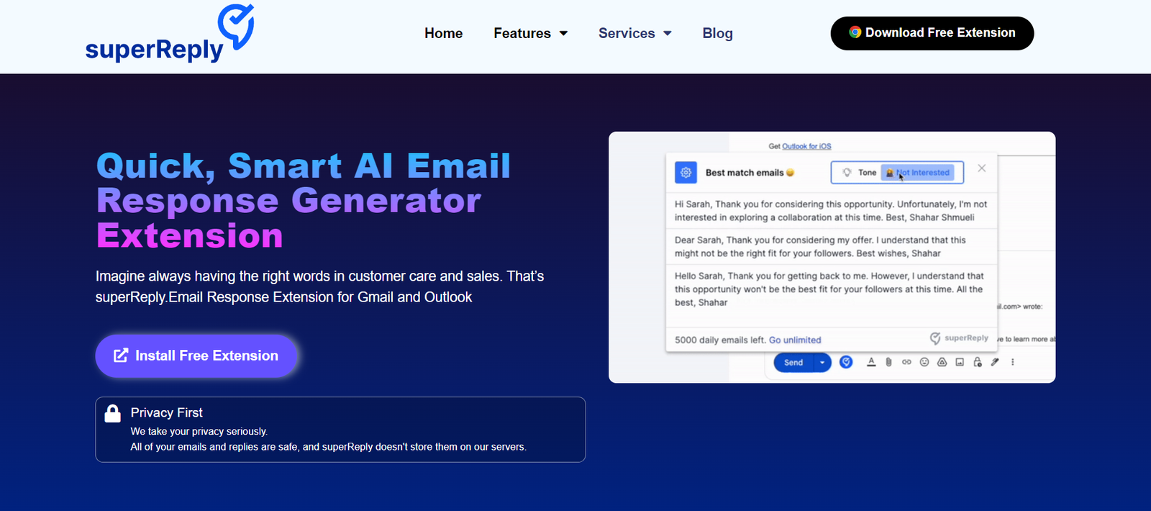Click the text formatting 'A' icon

pyautogui.click(x=871, y=362)
